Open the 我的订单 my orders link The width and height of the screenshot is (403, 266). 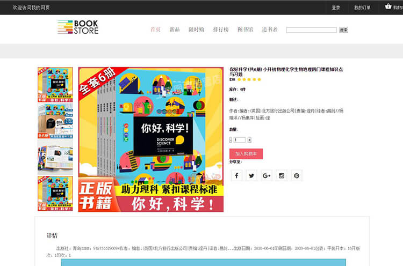362,8
